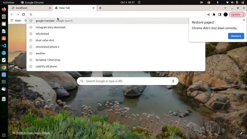Reload the page with the refresh icon
This screenshot has height=139, width=247.
pos(24,15)
